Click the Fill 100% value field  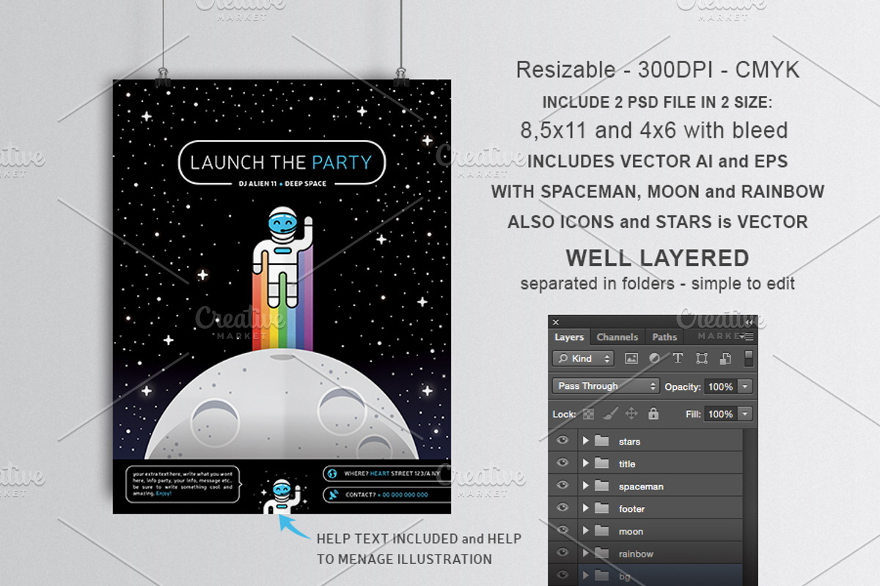click(720, 414)
